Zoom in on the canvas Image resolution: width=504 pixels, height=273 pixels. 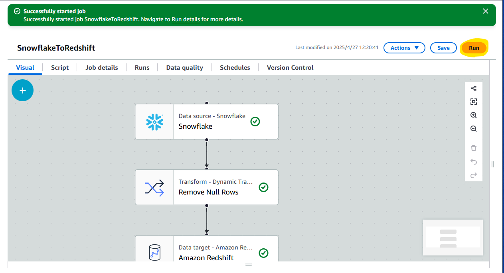tap(474, 115)
